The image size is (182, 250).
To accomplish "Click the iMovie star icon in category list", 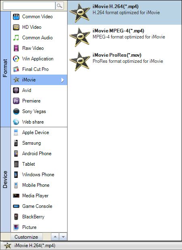I will coord(16,80).
